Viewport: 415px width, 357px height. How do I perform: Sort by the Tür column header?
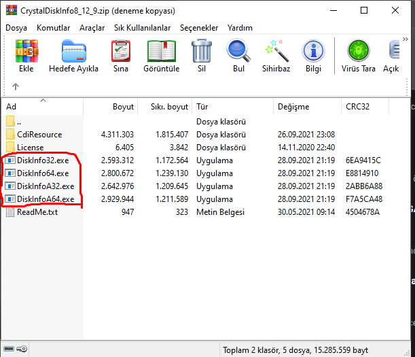232,107
